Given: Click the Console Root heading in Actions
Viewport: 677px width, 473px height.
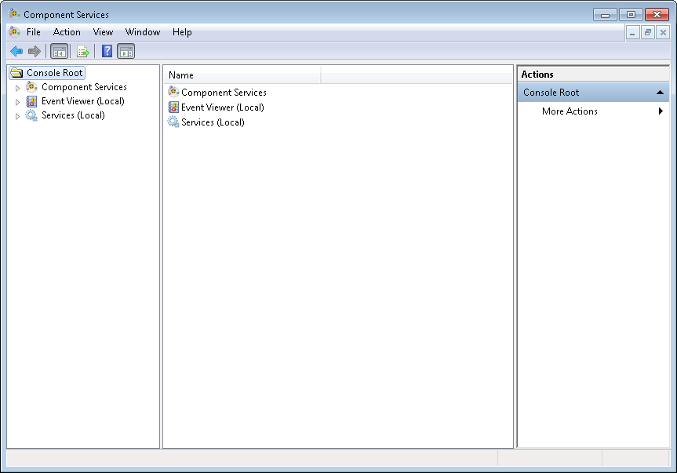Looking at the screenshot, I should tap(593, 93).
